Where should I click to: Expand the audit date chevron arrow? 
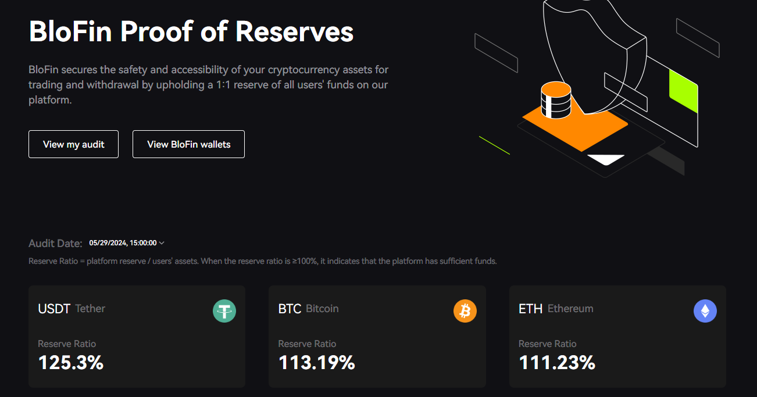(x=162, y=243)
